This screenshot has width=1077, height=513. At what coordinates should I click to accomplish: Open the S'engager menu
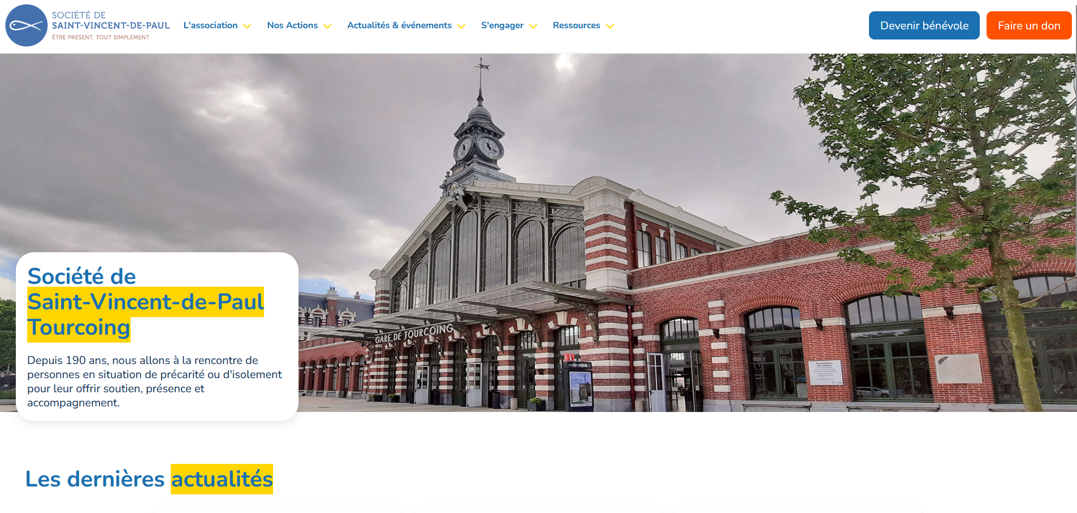point(502,25)
